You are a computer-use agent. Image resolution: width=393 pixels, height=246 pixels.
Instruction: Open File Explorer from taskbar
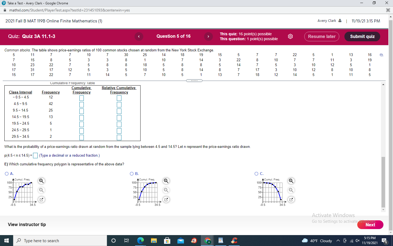(154, 241)
